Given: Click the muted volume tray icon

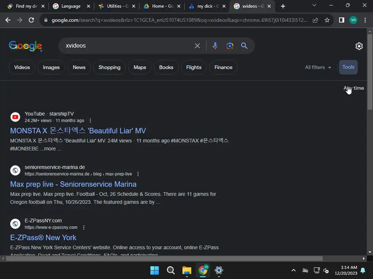Looking at the screenshot, I should click(x=326, y=270).
